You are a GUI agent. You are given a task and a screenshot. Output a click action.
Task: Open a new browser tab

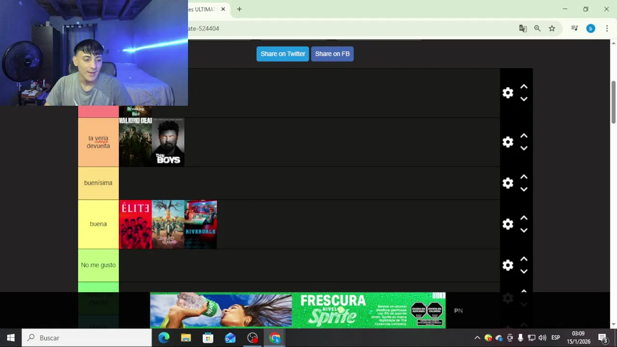(239, 9)
